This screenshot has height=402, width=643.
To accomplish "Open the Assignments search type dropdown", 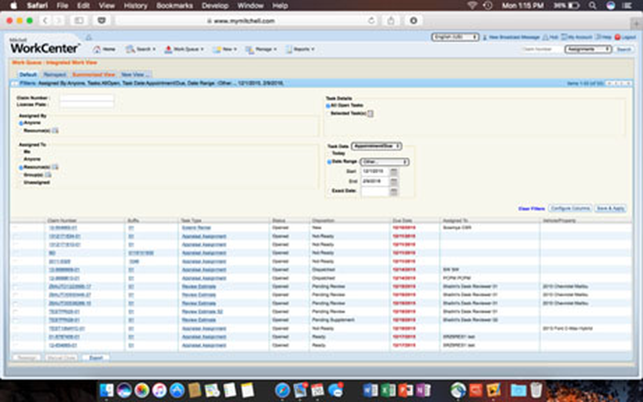I will click(x=588, y=49).
